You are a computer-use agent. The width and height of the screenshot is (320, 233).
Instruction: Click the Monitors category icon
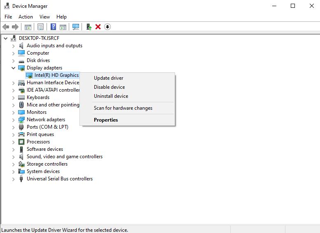point(21,112)
